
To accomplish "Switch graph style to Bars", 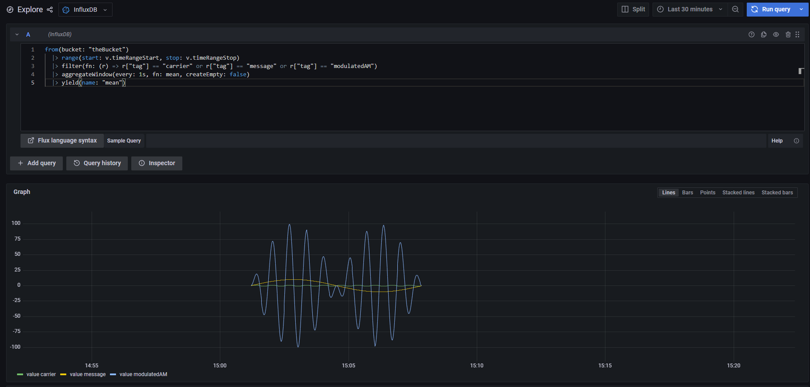I will pos(687,193).
